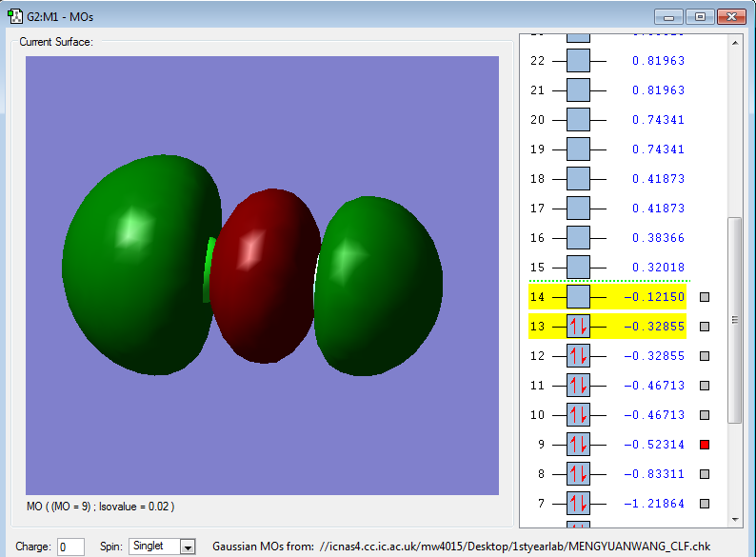Click the orbital 7 occupied box
The image size is (756, 557).
click(x=578, y=504)
